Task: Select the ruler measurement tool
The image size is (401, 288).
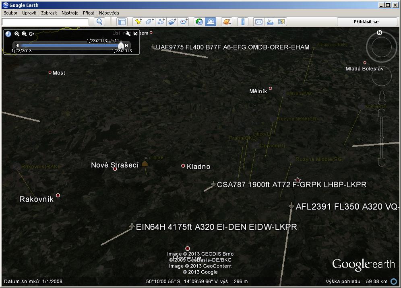Action: coord(243,22)
